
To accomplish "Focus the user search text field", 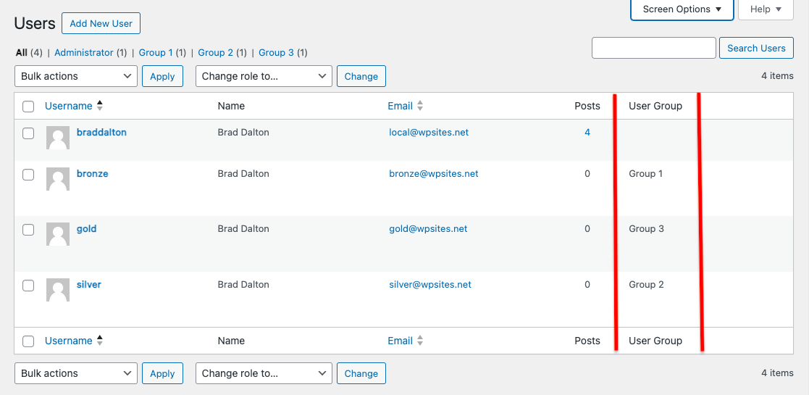I will pos(653,48).
